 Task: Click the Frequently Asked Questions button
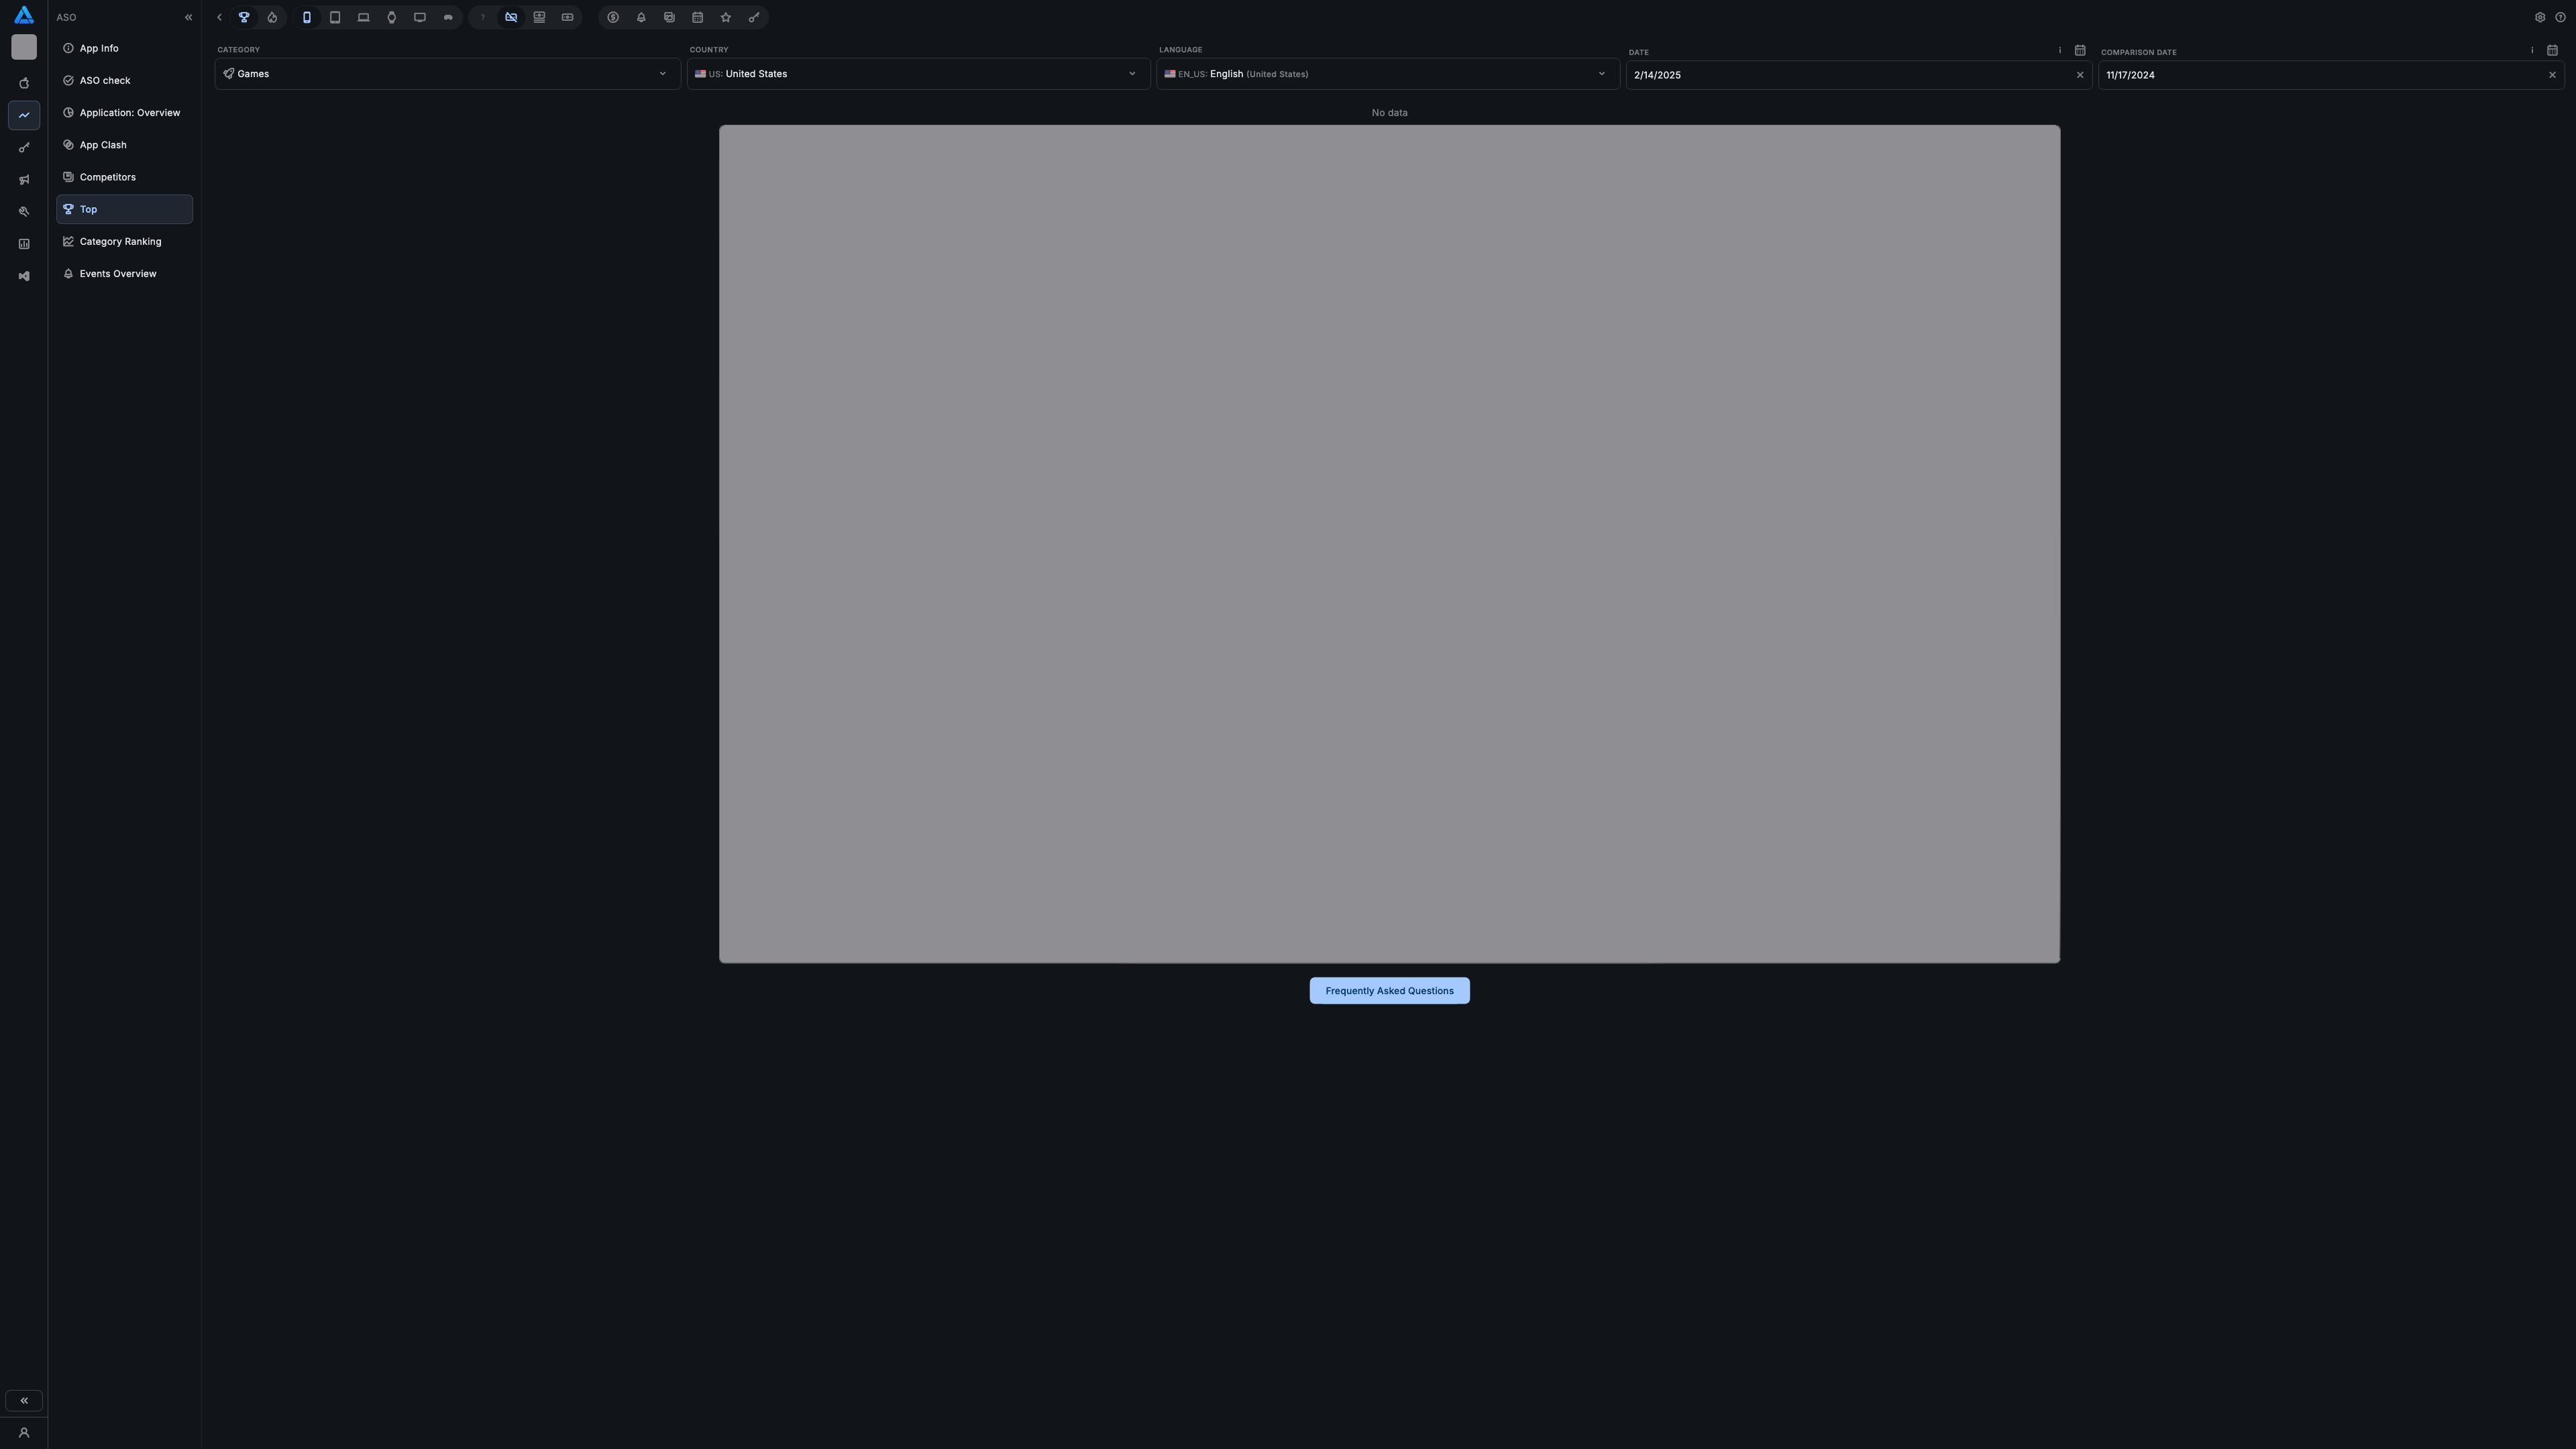[1389, 990]
